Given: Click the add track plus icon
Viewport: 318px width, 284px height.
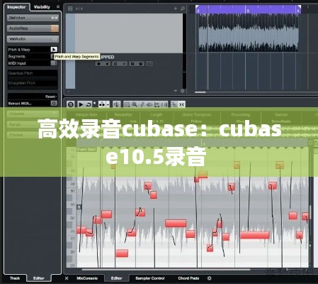Looking at the screenshot, I should point(176,9).
